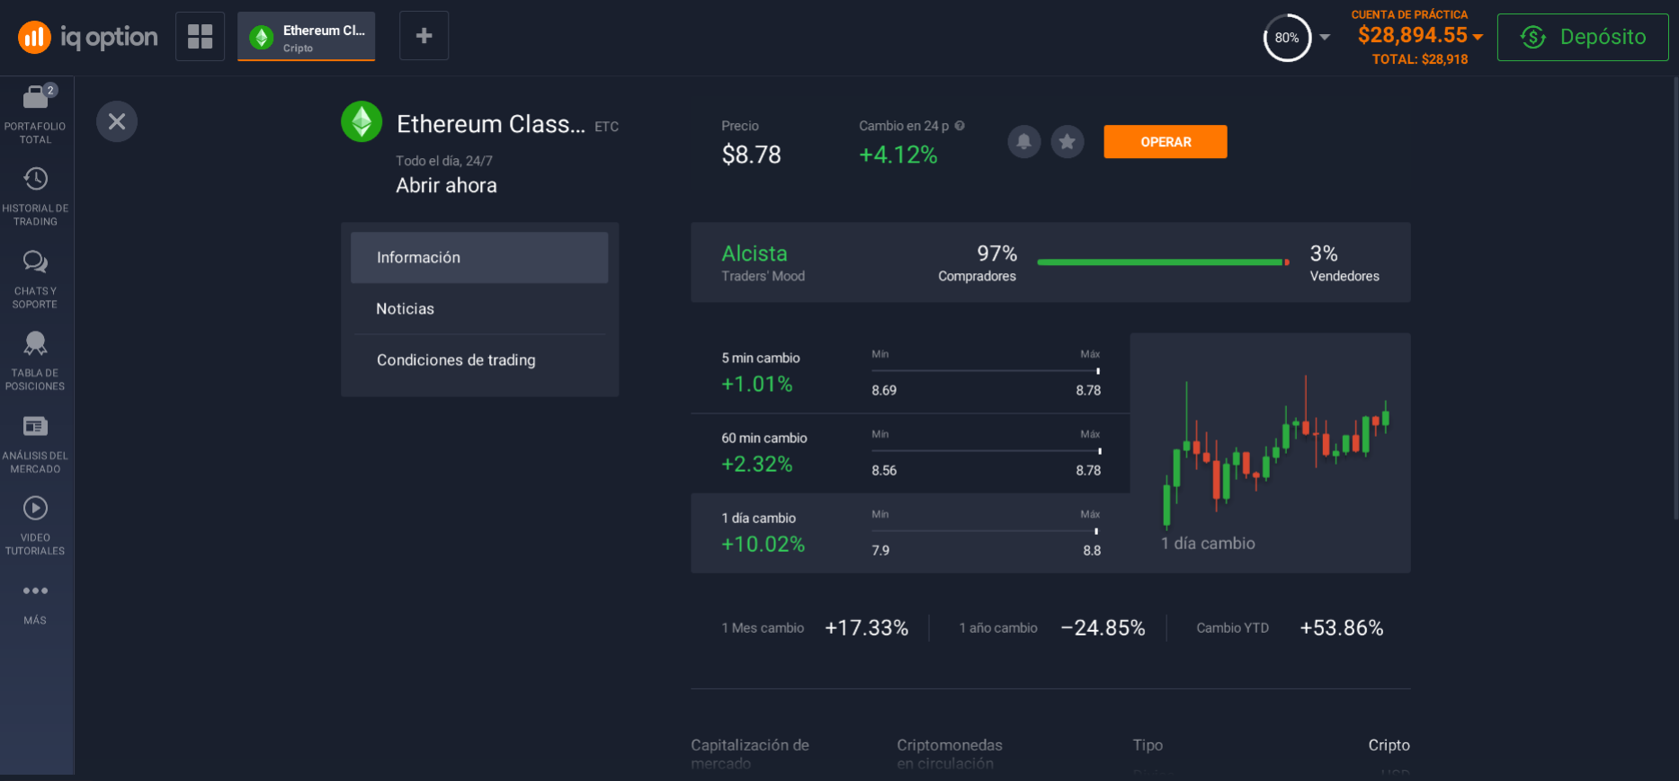Click the +4.12% 24h change value

point(898,155)
